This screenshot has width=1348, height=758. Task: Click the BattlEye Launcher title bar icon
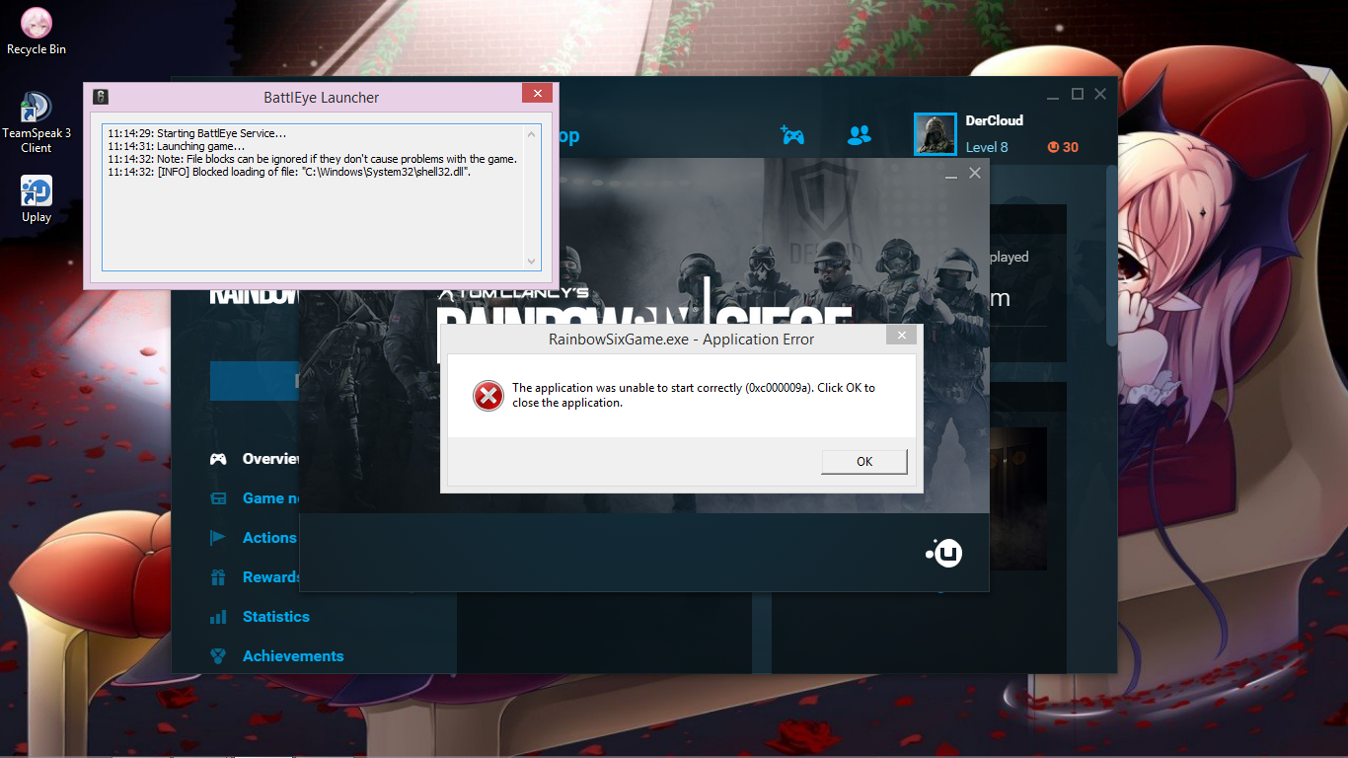click(100, 97)
